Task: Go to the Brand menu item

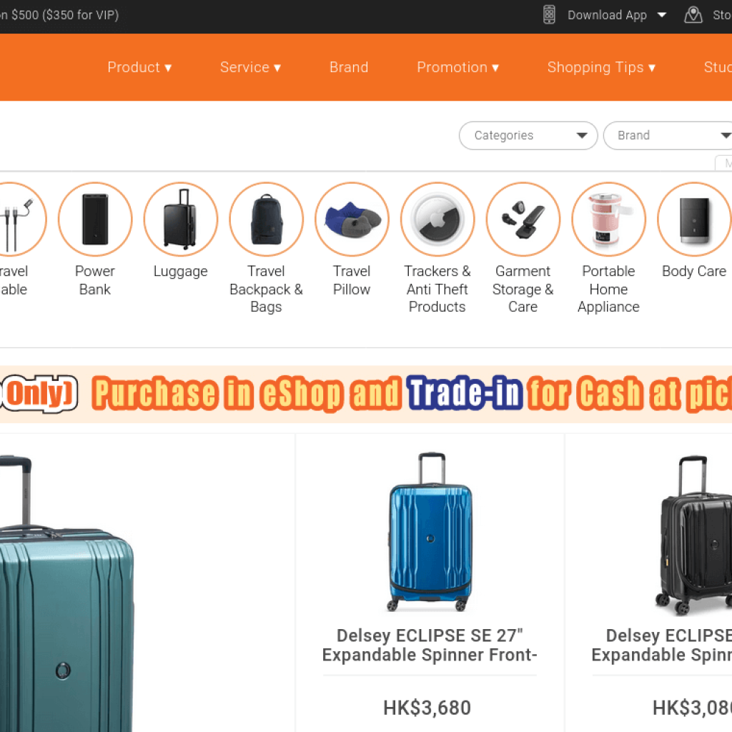Action: (349, 67)
